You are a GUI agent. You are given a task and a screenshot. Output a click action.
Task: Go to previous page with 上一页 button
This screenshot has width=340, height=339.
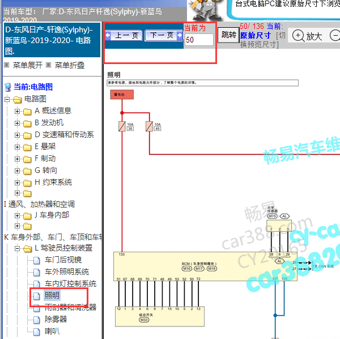pos(124,35)
